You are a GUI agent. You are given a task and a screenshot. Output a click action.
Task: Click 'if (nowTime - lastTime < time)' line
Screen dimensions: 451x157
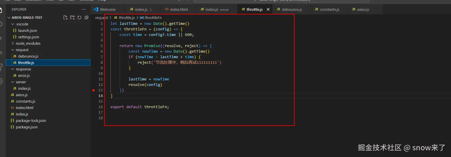point(165,57)
